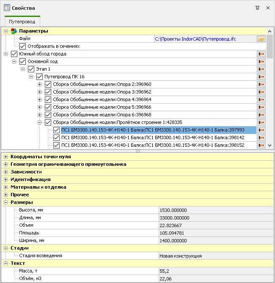Screen dimensions: 275x283
Task: Uncheck Опора 6:396968 checkbox
Action: (48, 115)
